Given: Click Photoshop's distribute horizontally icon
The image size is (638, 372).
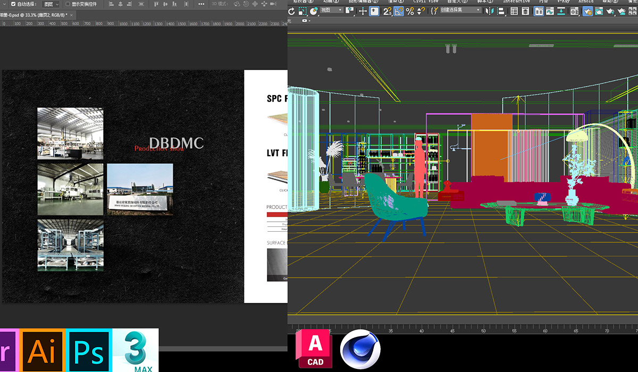Looking at the screenshot, I should [x=187, y=4].
